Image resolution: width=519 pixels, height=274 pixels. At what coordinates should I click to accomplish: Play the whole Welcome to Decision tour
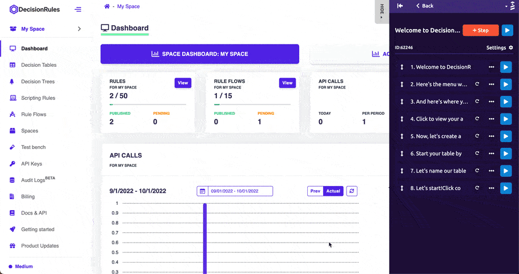pyautogui.click(x=507, y=30)
